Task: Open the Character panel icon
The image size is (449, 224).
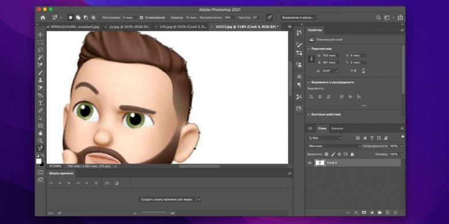Action: [299, 77]
